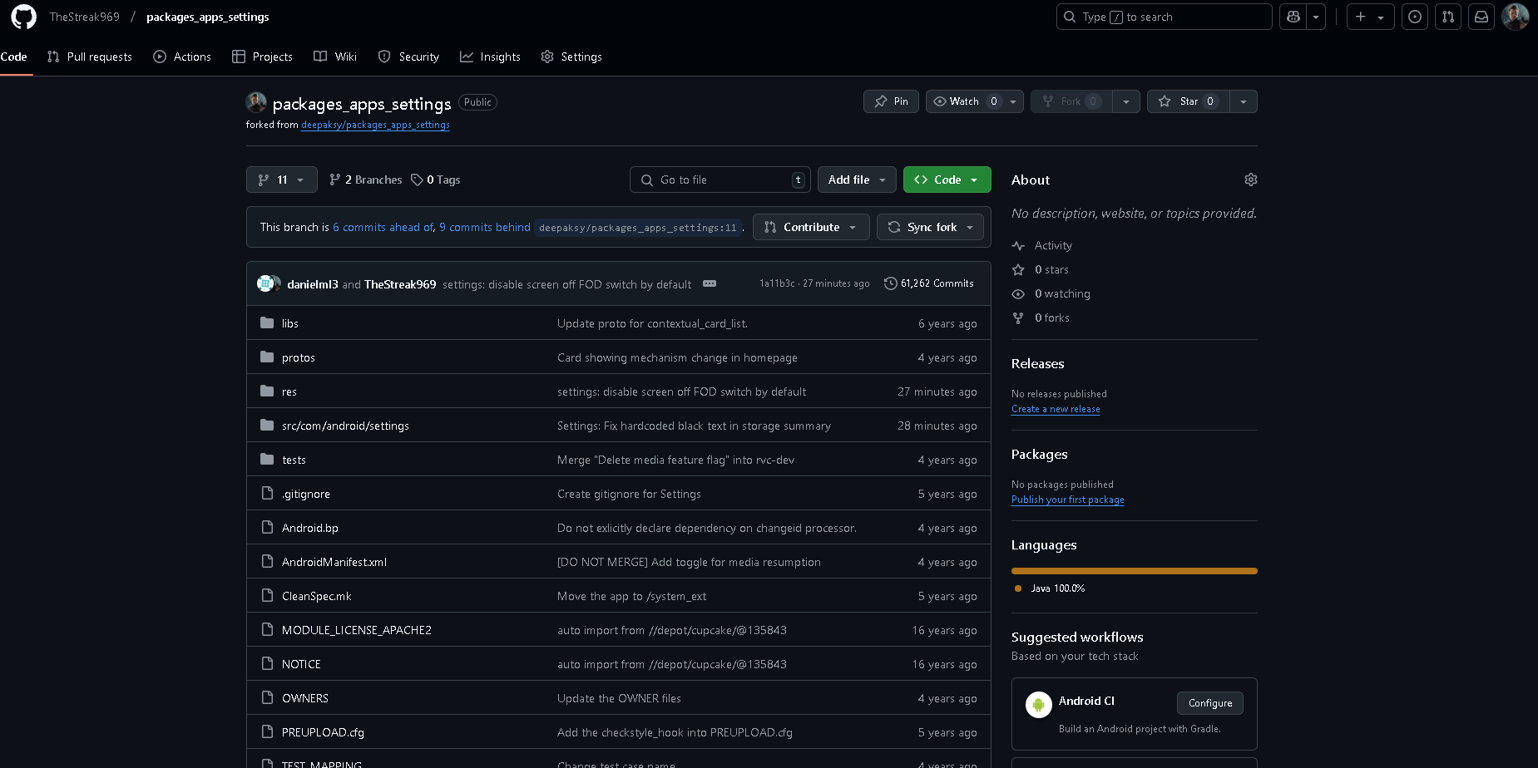
Task: Open the user profile avatar menu
Action: (1516, 17)
